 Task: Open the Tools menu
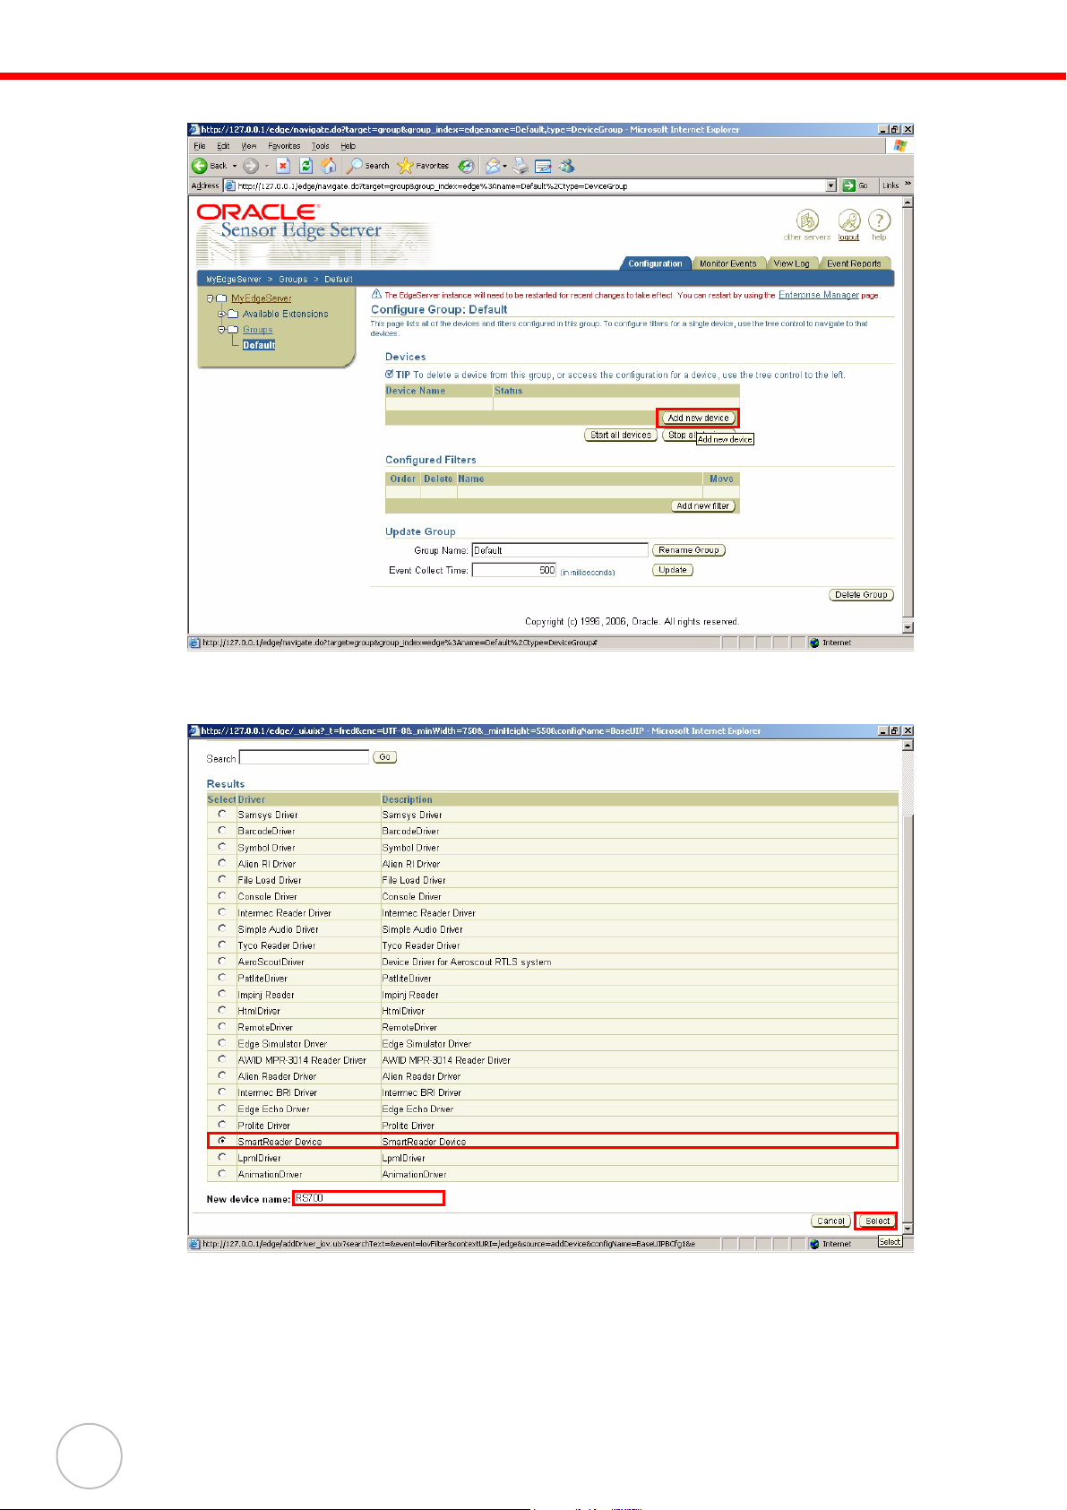[320, 146]
